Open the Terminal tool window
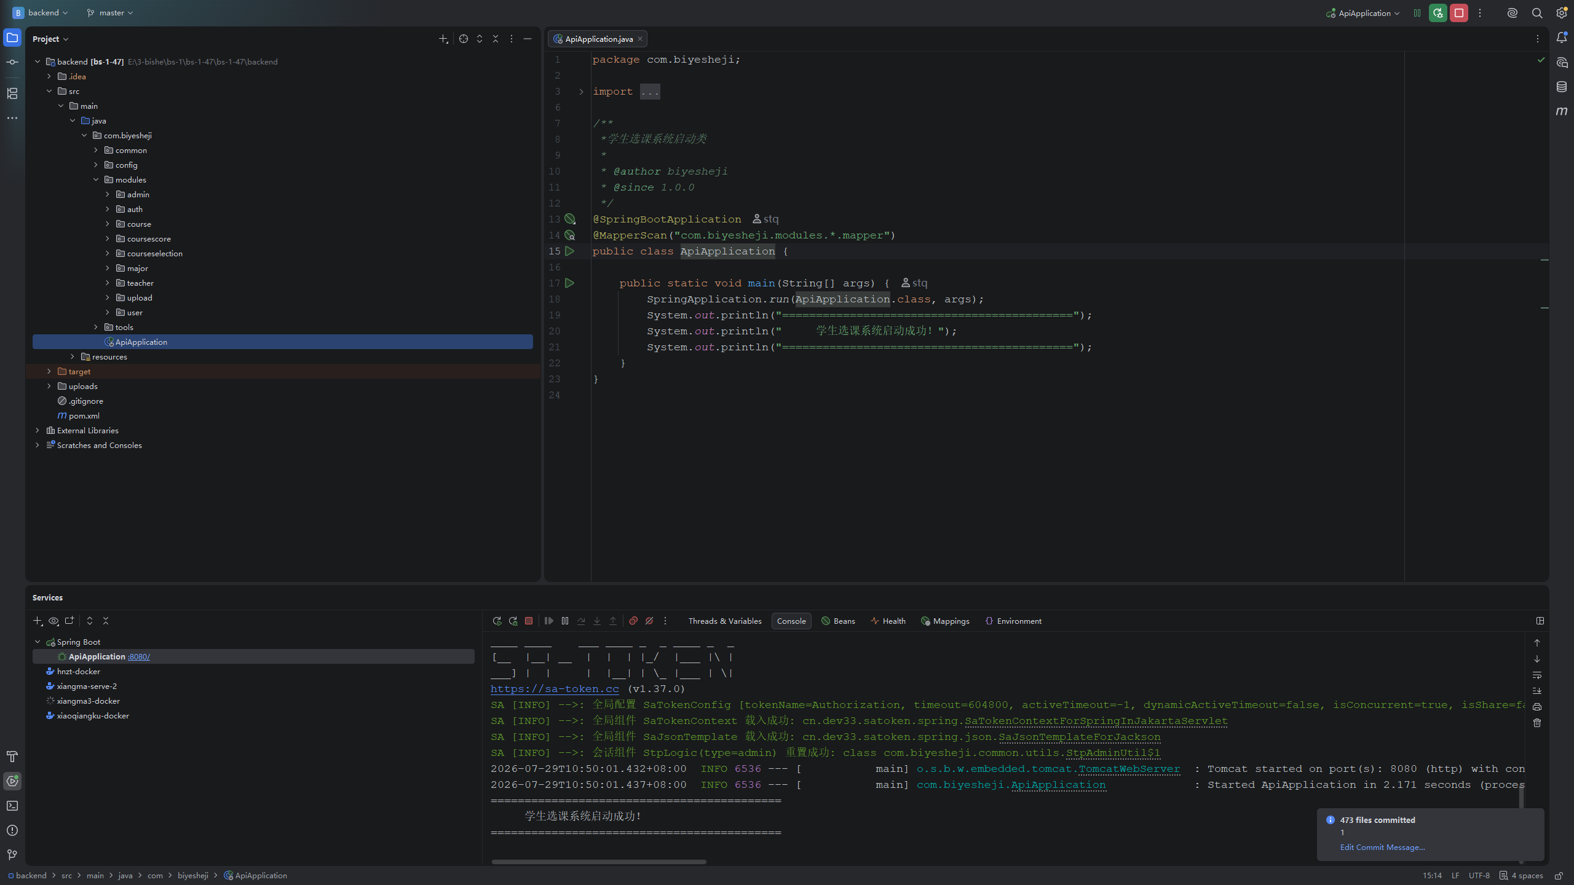 point(12,806)
